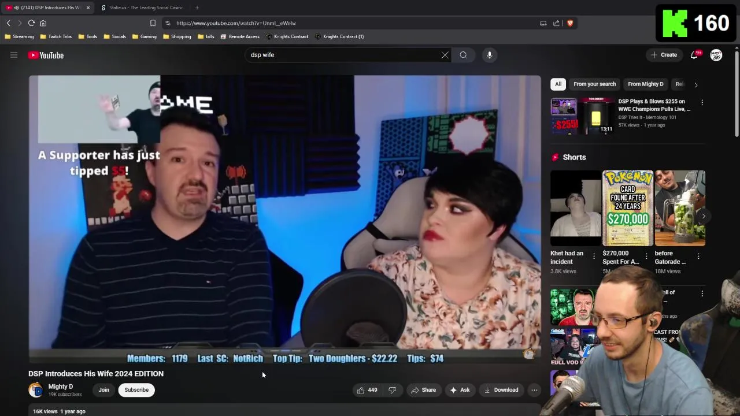Click the share page icon in address bar
Viewport: 740px width, 416px height.
(x=556, y=23)
